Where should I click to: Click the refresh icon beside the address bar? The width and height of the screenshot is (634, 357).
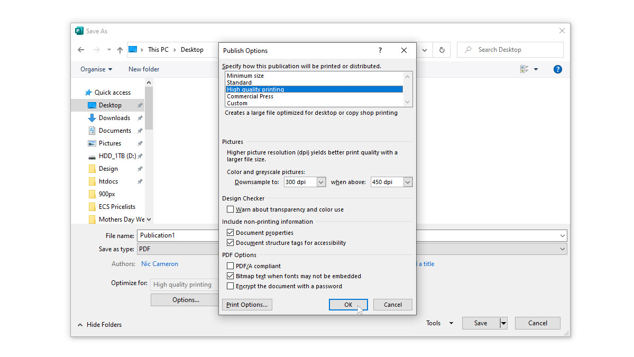click(x=442, y=49)
